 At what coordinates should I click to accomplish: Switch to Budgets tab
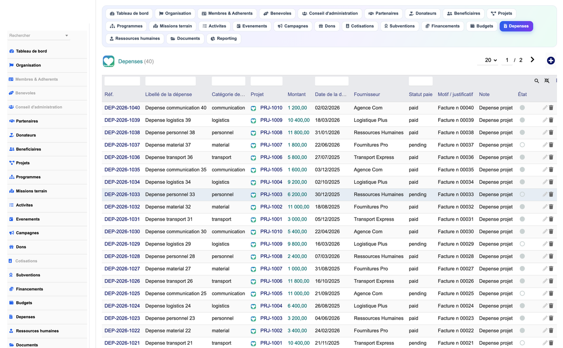click(x=482, y=26)
